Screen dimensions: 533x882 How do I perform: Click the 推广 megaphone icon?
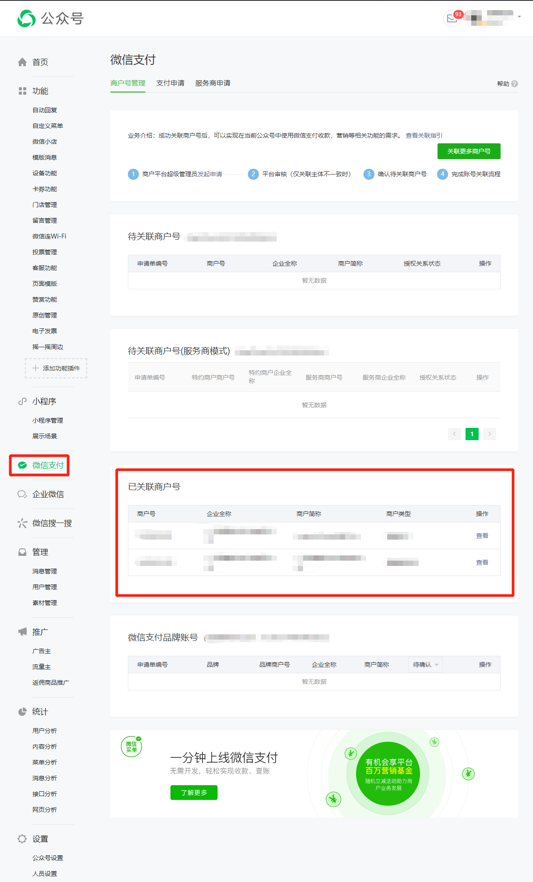(x=22, y=632)
